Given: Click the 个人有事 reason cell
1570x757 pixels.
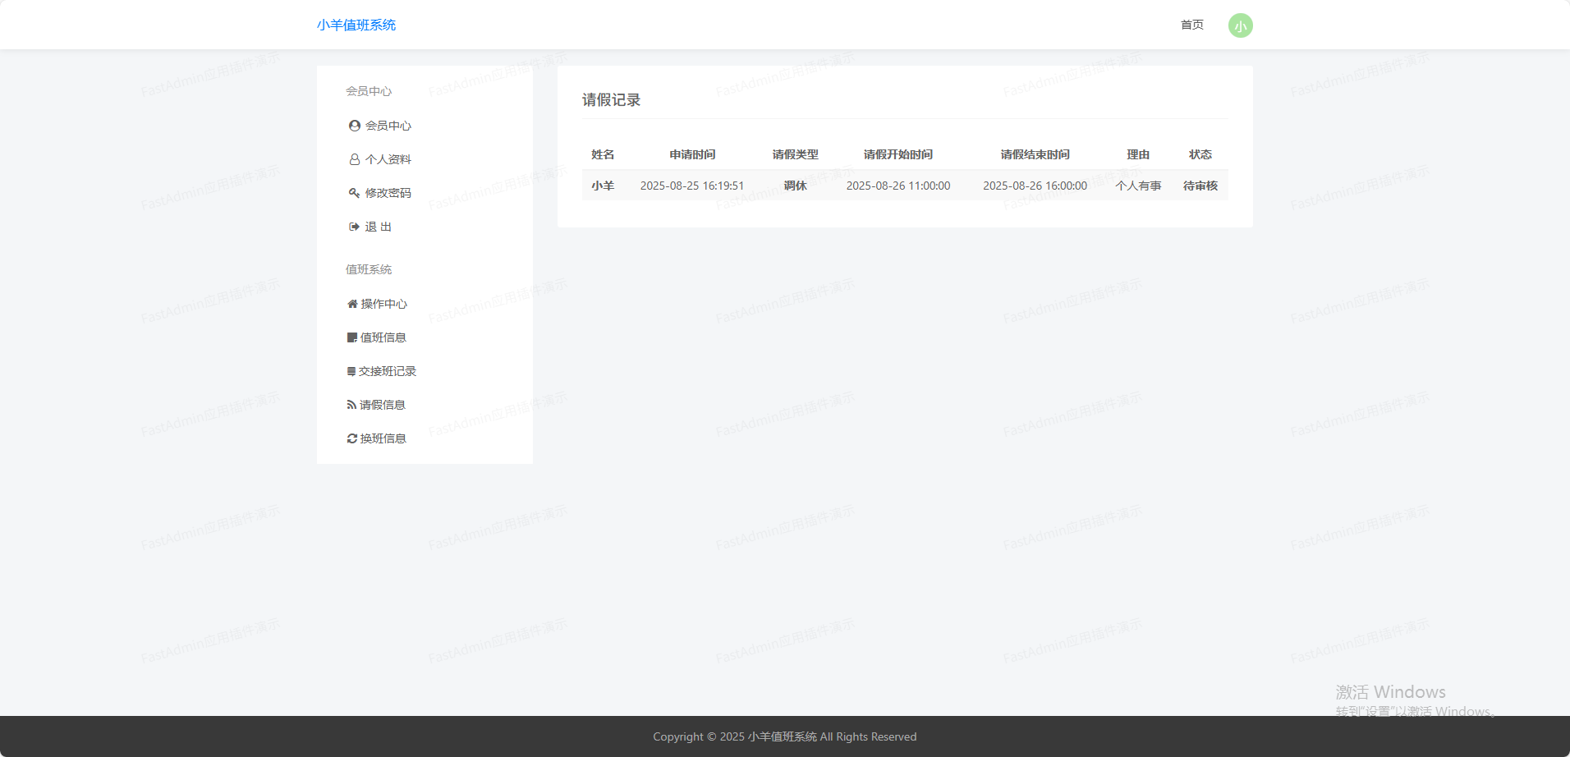Looking at the screenshot, I should pos(1137,186).
